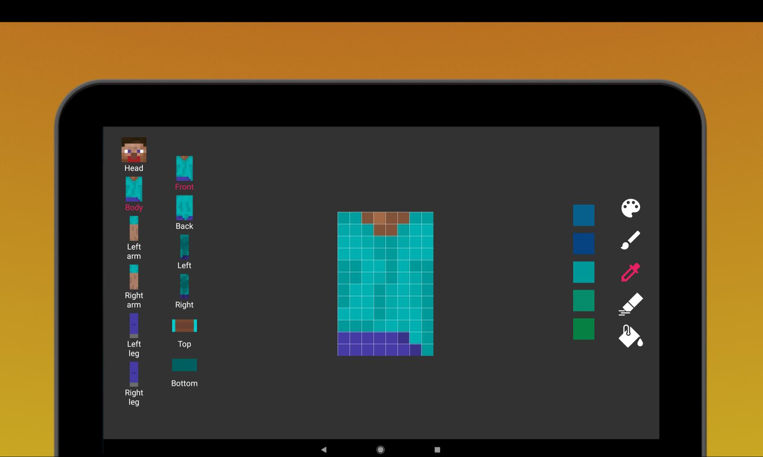Switch to the Left face view
This screenshot has width=763, height=457.
coord(184,247)
